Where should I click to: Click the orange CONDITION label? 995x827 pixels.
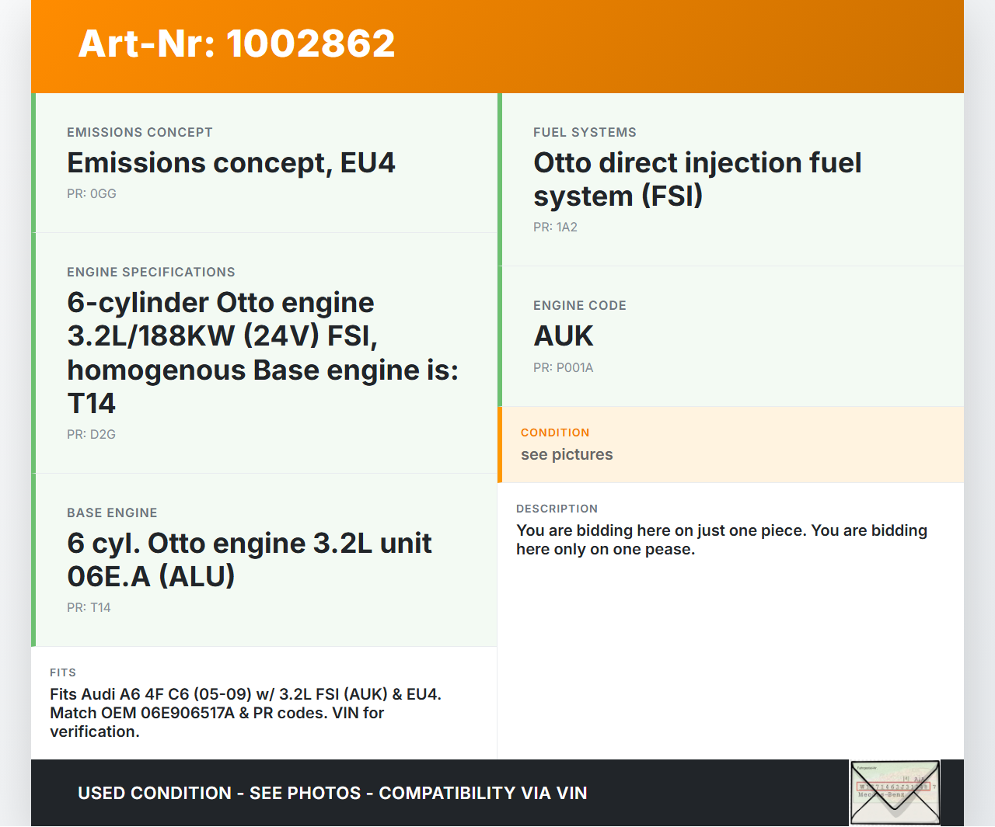point(555,433)
